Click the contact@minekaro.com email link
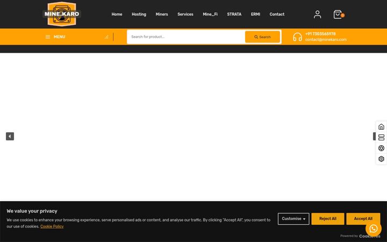 [x=326, y=39]
